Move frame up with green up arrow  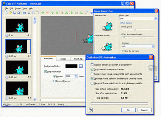53,13
